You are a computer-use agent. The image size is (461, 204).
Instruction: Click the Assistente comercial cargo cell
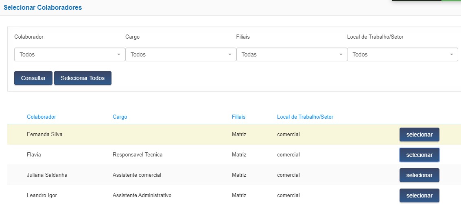click(137, 175)
